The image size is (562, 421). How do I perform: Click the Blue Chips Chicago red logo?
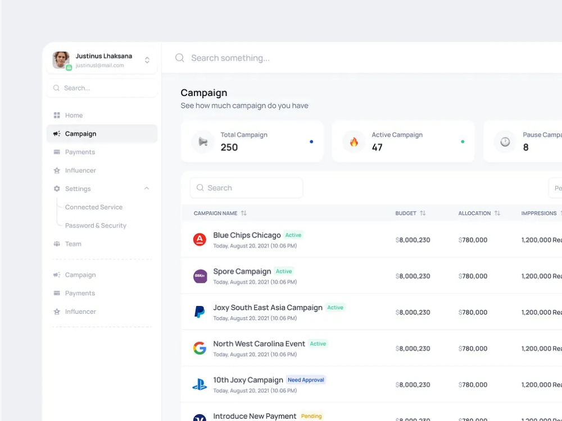click(x=200, y=239)
